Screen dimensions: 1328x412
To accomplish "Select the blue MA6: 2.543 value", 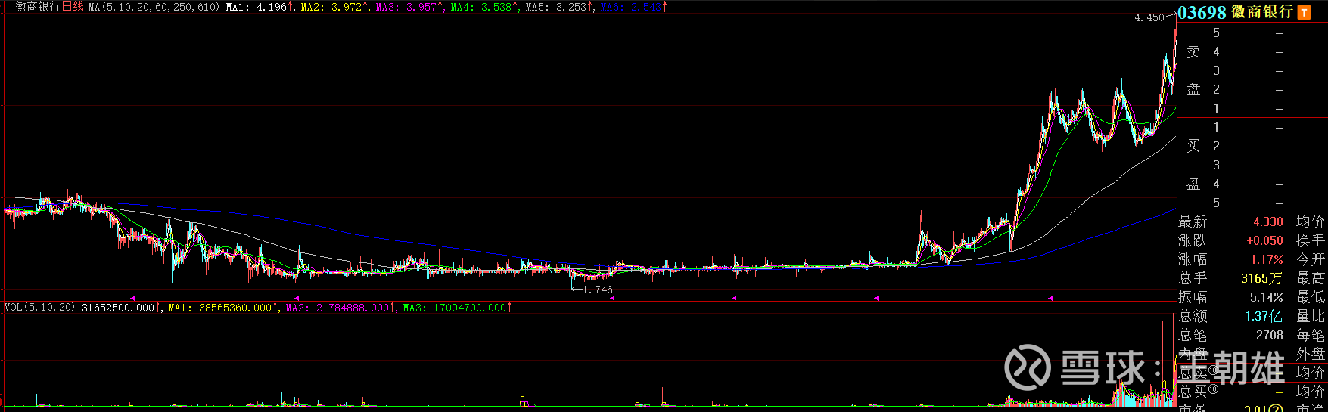I will pyautogui.click(x=633, y=7).
